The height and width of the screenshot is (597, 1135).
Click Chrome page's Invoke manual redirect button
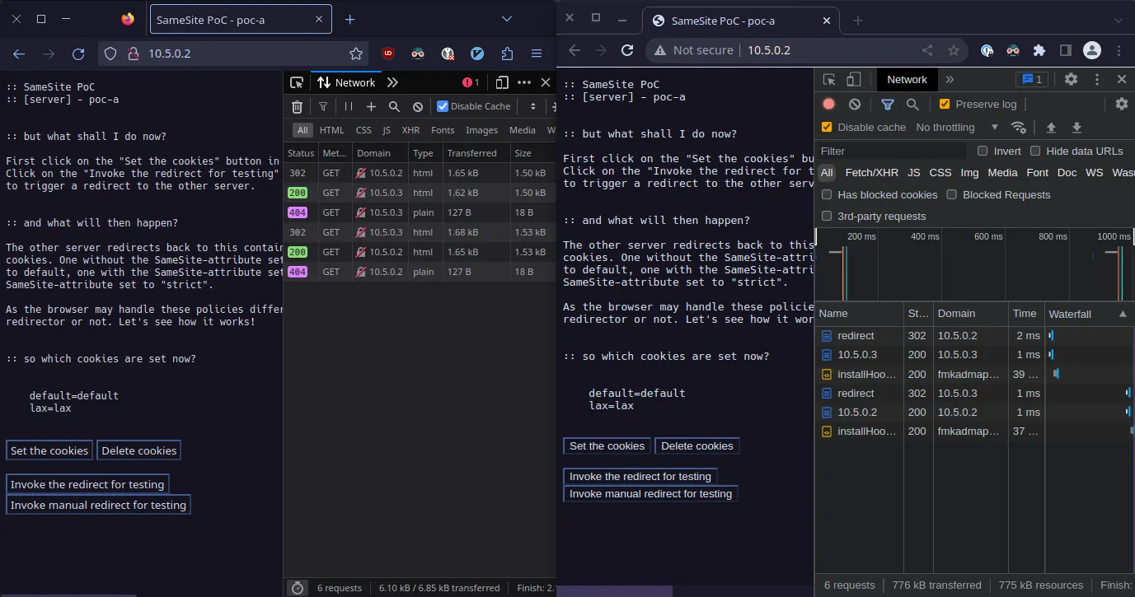[650, 494]
